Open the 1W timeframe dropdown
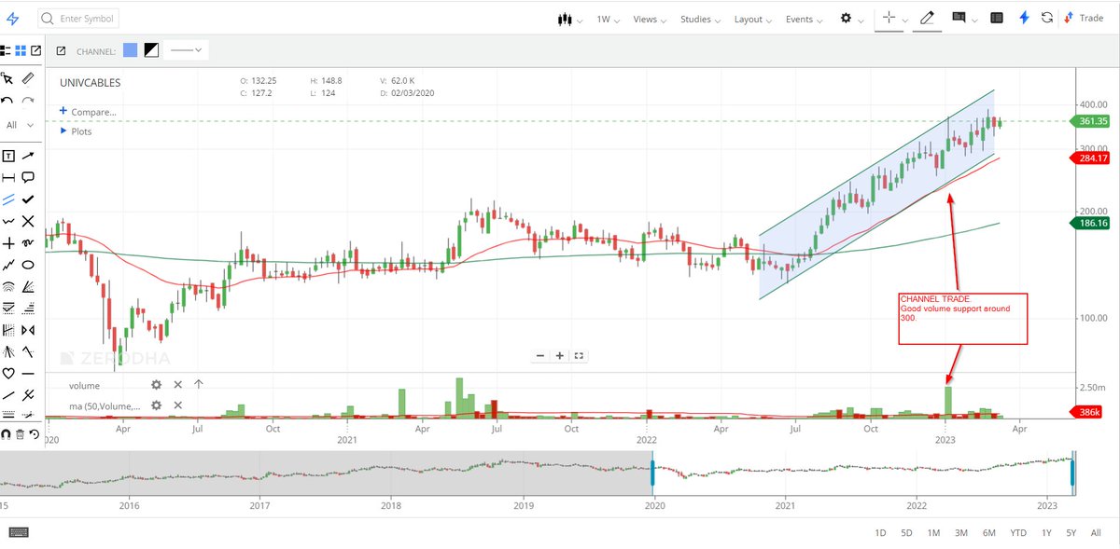Viewport: 1120px width, 549px height. pyautogui.click(x=609, y=19)
